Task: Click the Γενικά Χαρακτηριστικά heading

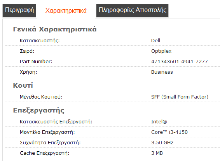Action: pyautogui.click(x=55, y=29)
